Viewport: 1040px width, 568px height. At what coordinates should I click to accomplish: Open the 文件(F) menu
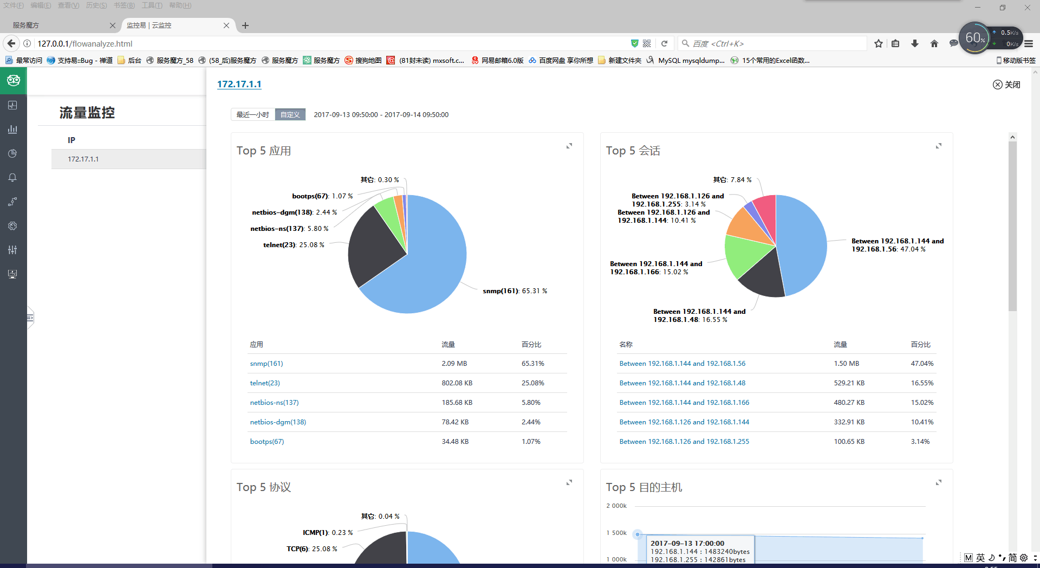tap(14, 5)
